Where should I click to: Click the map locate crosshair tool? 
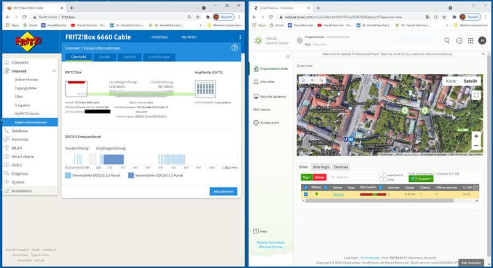pos(312,80)
